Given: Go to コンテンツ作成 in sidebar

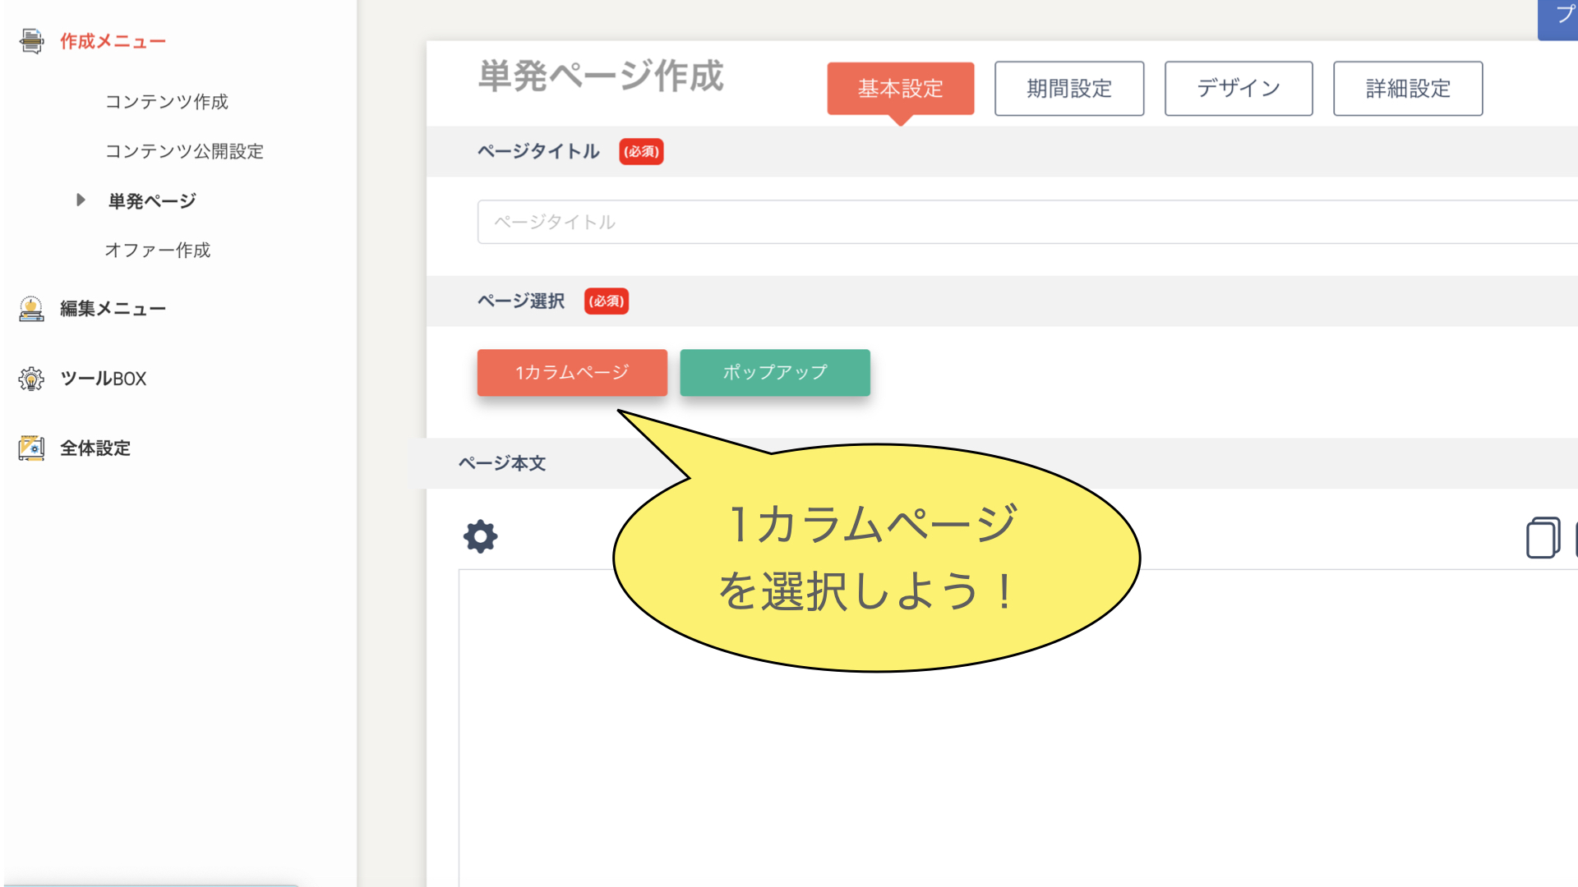Looking at the screenshot, I should 167,102.
